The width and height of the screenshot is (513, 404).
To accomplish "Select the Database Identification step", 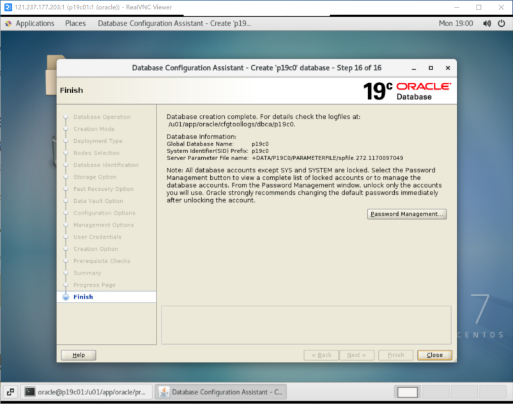I will click(106, 165).
